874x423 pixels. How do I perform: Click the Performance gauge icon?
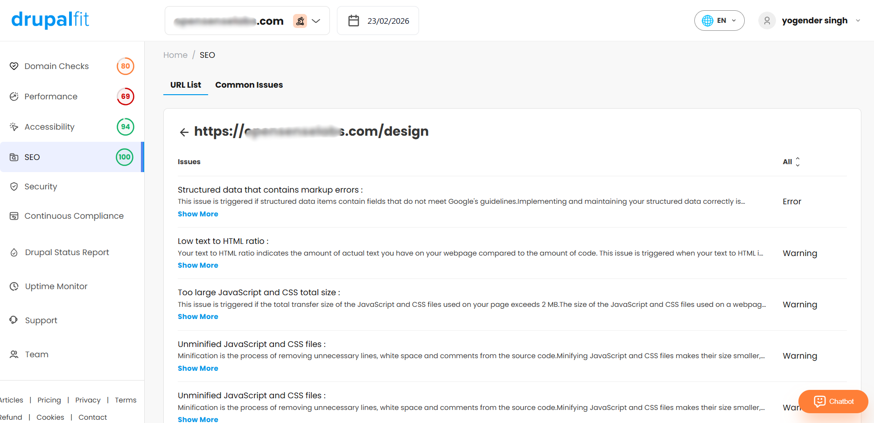(x=14, y=97)
